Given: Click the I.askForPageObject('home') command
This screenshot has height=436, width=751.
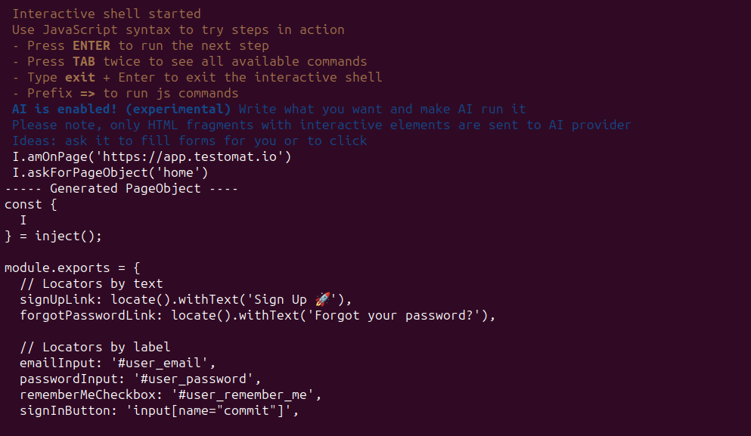Looking at the screenshot, I should 110,172.
